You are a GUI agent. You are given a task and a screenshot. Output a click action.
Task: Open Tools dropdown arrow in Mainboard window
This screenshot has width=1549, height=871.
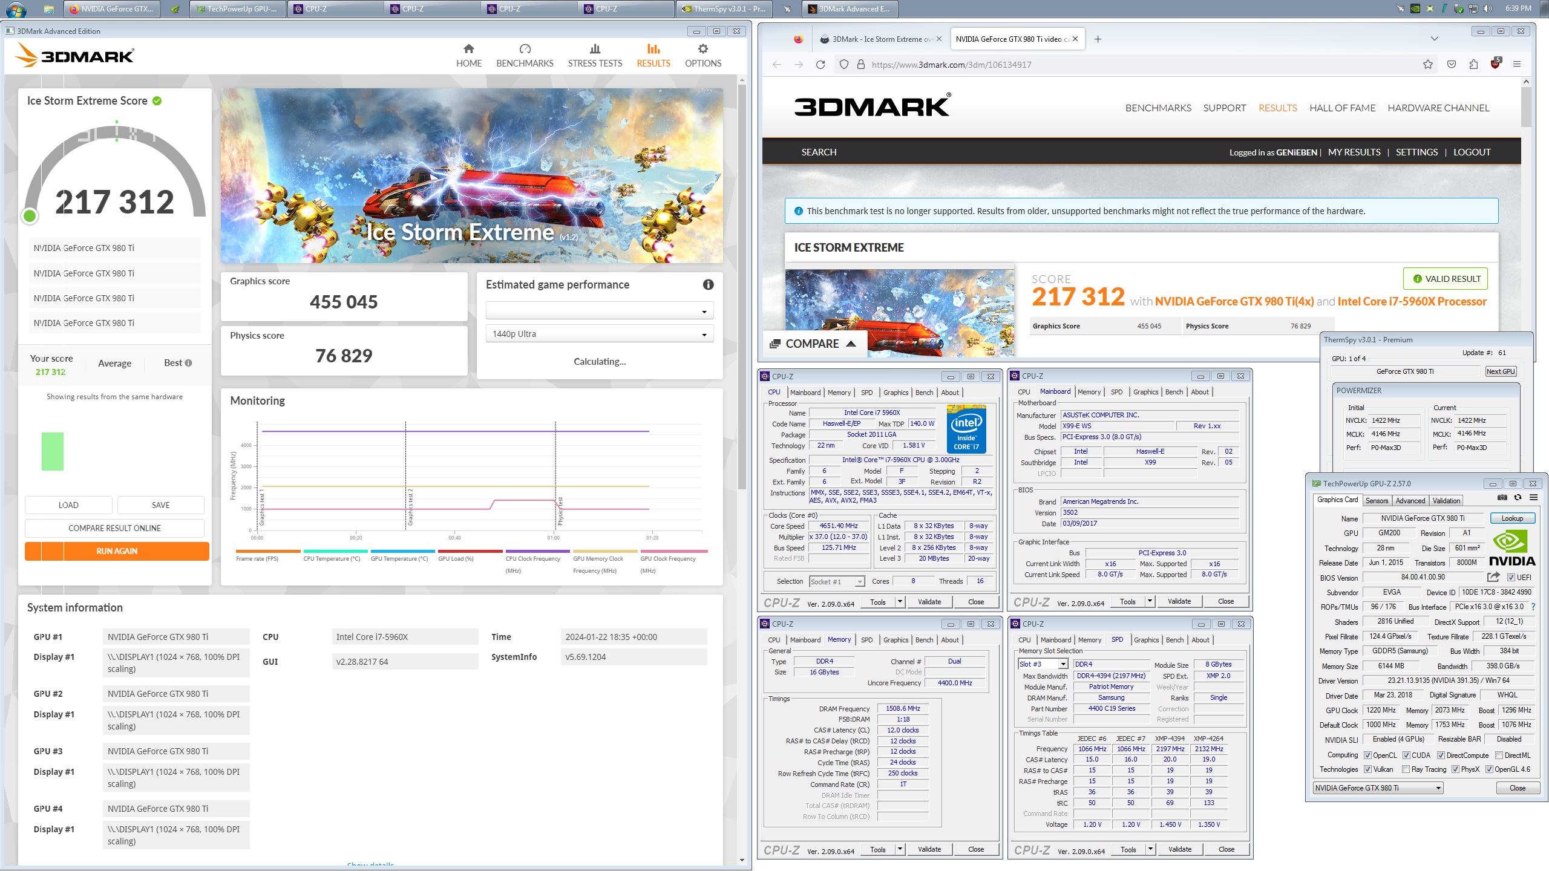click(1150, 601)
